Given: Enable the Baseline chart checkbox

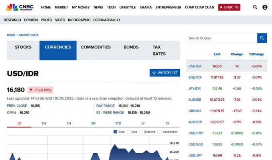Looking at the screenshot, I should pos(141,132).
